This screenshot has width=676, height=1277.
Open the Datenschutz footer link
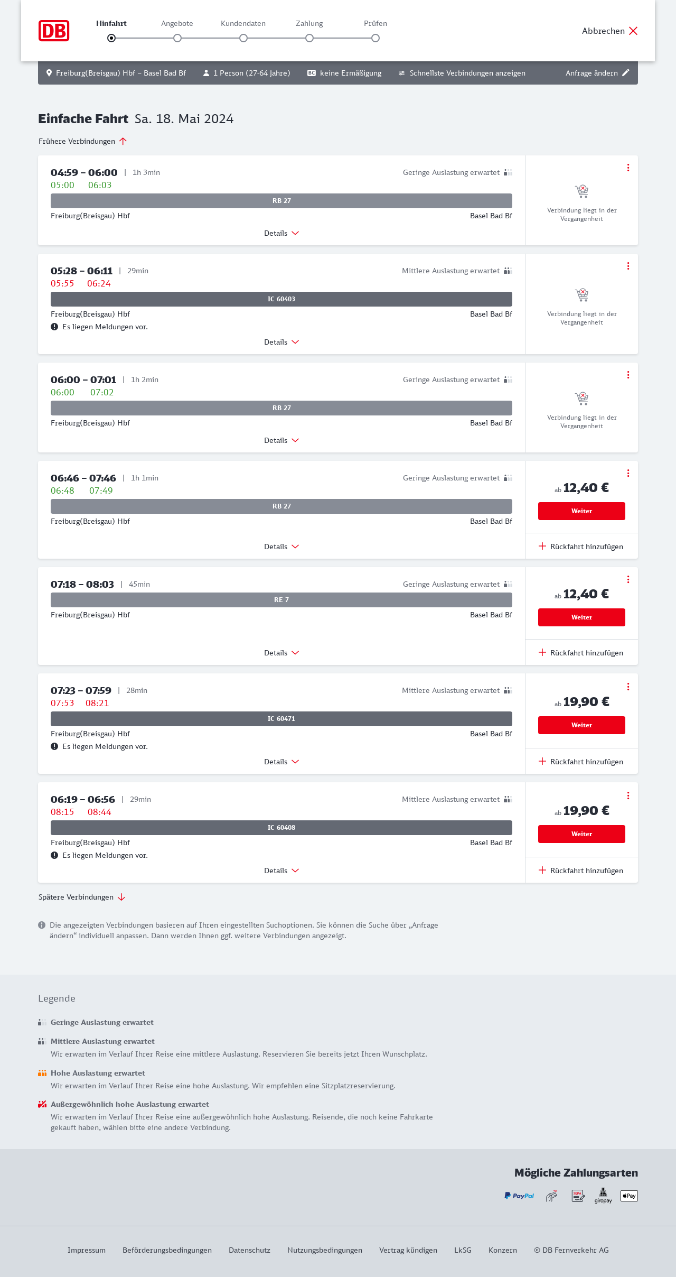(x=249, y=1250)
